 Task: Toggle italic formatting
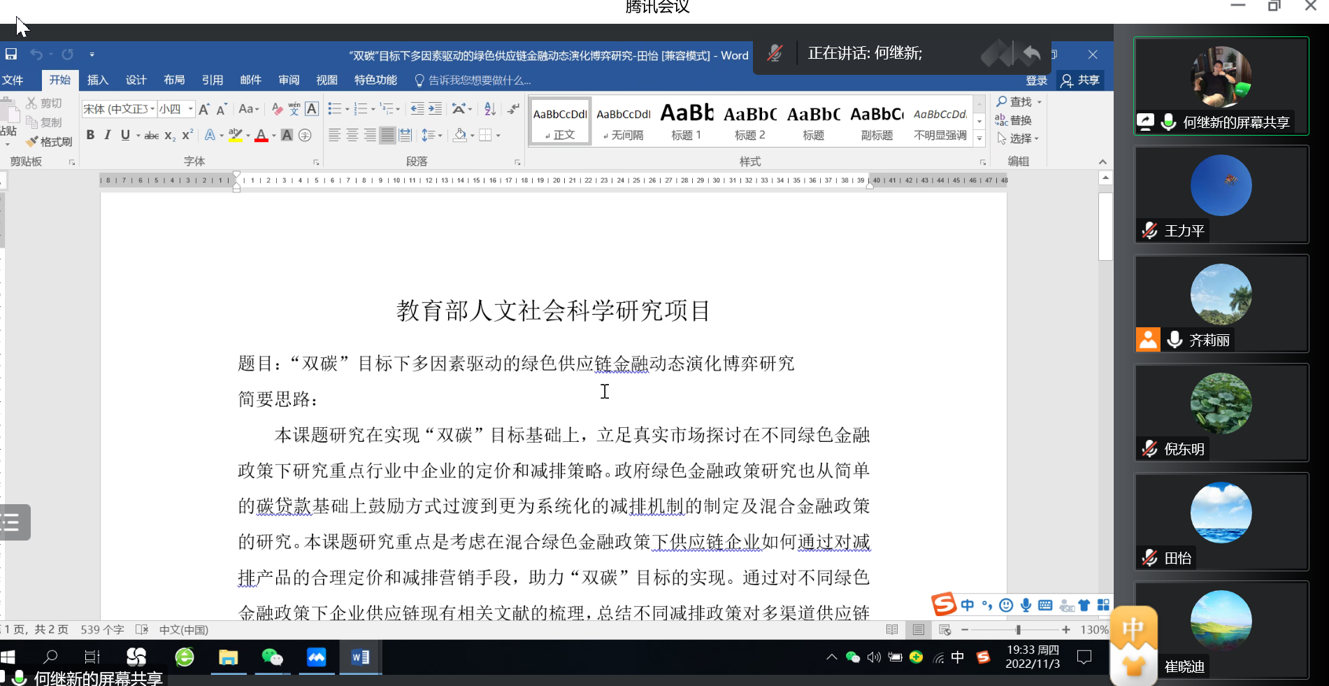[x=107, y=135]
